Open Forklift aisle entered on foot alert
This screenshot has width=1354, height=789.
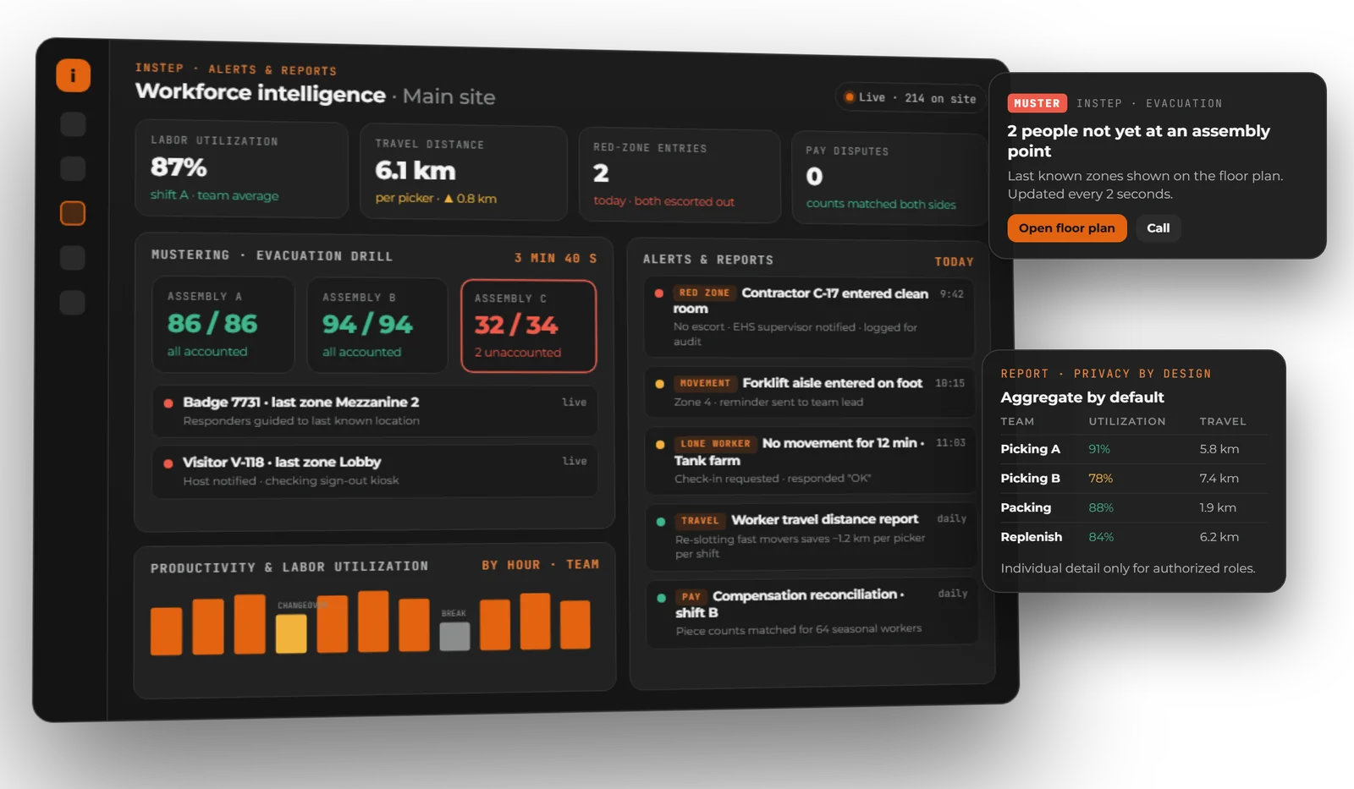[x=811, y=392]
